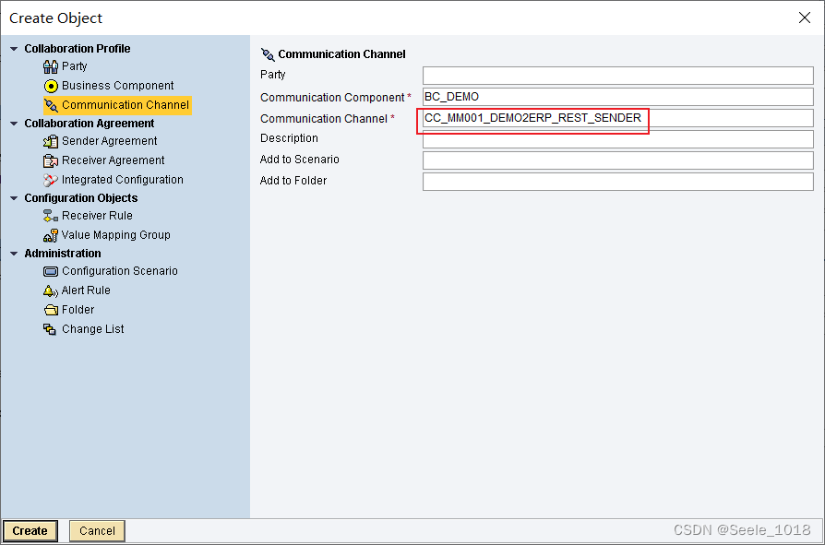Select Value Mapping Group entry
Screen dimensions: 825x545
click(x=115, y=235)
